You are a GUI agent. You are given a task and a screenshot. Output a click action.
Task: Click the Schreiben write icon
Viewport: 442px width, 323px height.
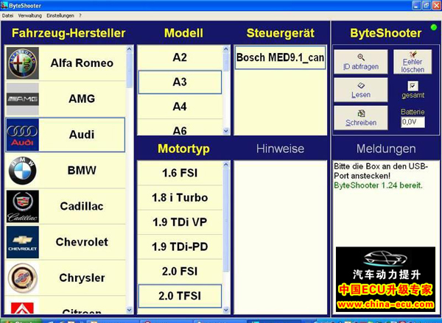361,113
